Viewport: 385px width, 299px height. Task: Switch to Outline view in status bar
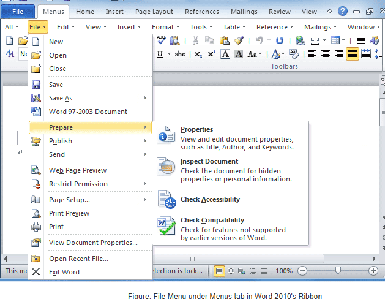[253, 271]
